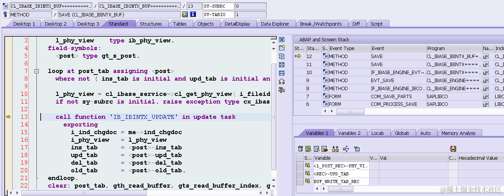The image size is (504, 196).
Task: Click the navigation icon in stack row 11
Action: [486, 65]
